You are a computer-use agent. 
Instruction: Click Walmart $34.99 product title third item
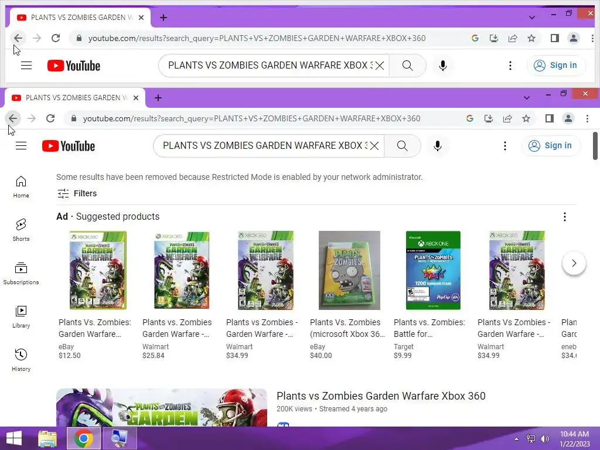[262, 328]
